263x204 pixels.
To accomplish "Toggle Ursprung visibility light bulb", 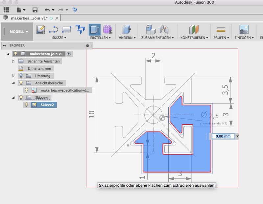I will pos(21,76).
